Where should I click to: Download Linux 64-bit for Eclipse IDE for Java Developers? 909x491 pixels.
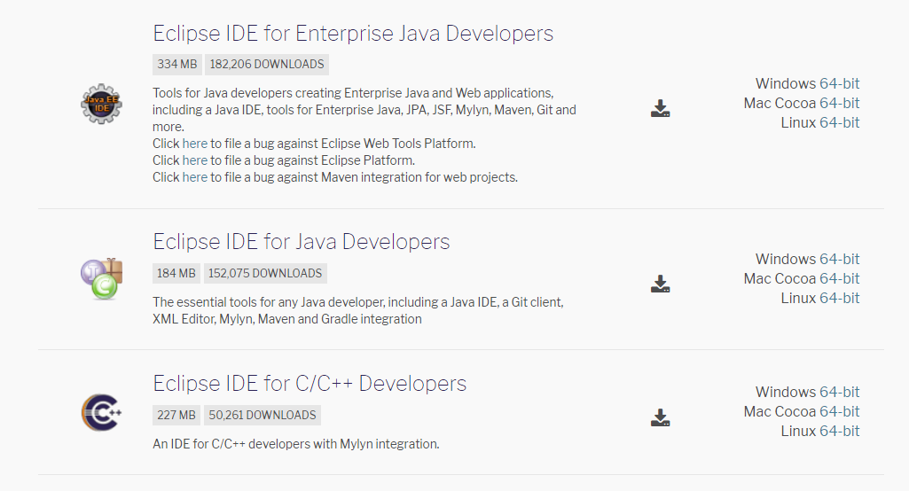(x=840, y=299)
